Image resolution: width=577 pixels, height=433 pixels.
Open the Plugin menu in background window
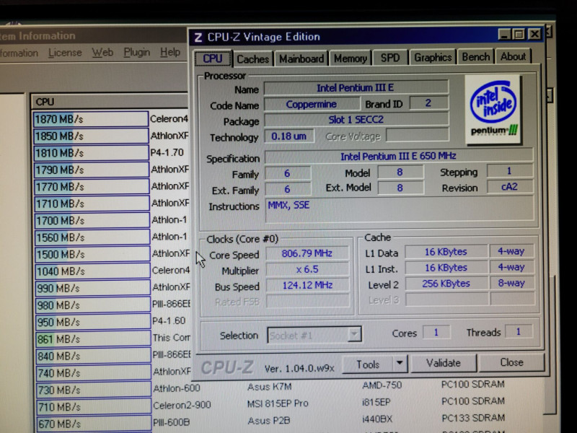click(136, 52)
